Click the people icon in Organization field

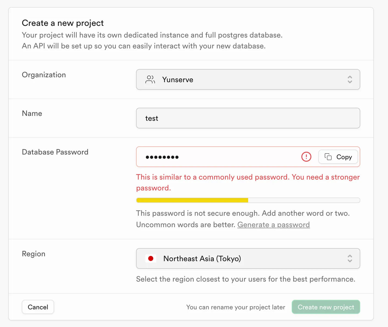pos(150,79)
